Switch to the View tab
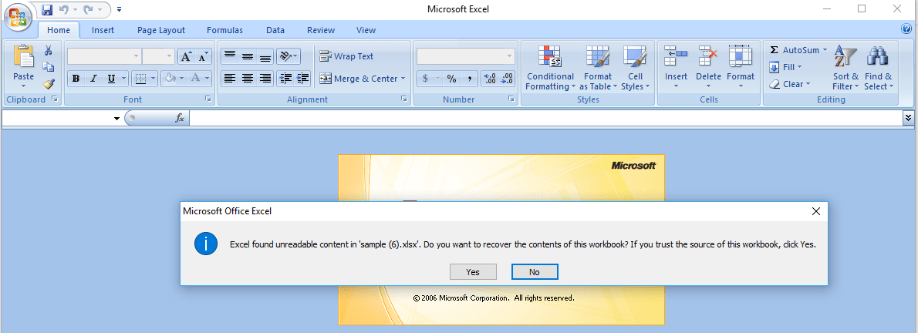 pos(366,30)
